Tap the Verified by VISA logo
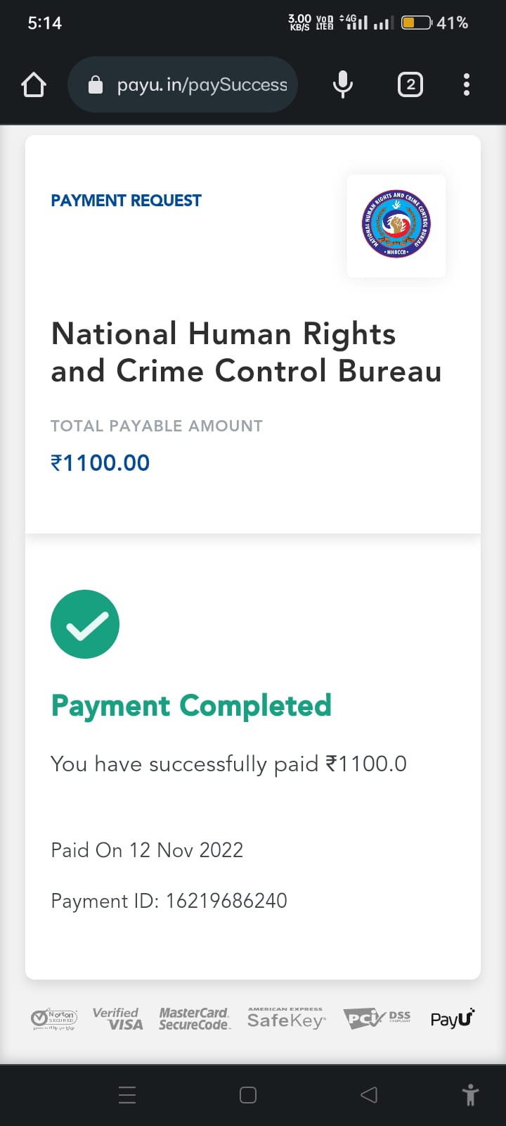Screen dimensions: 506x1126 coord(118,1018)
